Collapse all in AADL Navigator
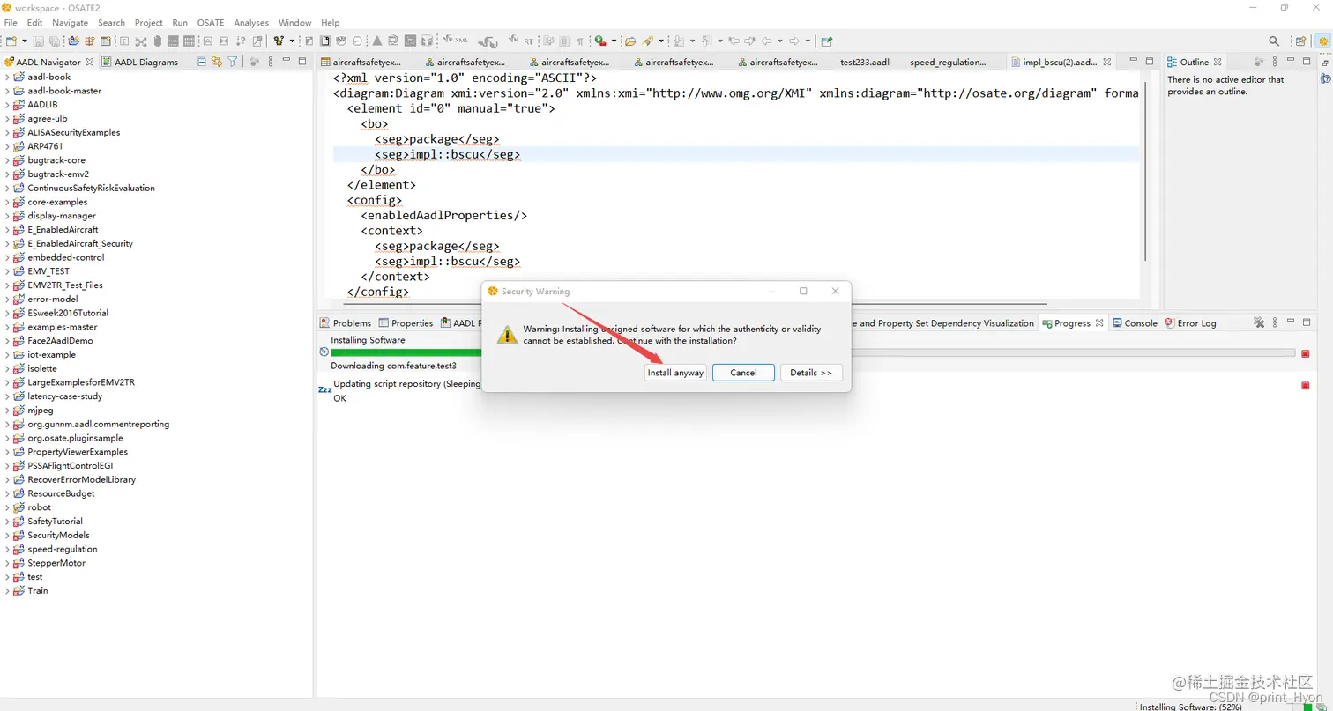Viewport: 1333px width, 711px height. point(201,62)
